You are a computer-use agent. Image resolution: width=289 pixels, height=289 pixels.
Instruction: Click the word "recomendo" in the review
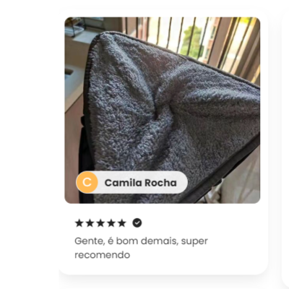[x=103, y=255]
